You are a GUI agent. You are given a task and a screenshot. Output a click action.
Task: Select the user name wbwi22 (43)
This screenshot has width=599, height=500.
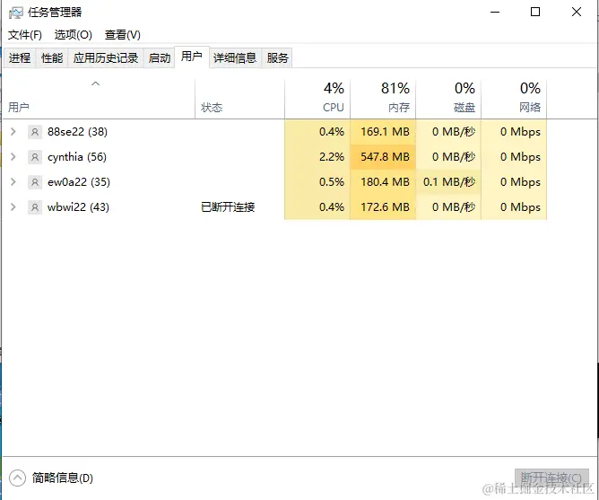pyautogui.click(x=78, y=207)
